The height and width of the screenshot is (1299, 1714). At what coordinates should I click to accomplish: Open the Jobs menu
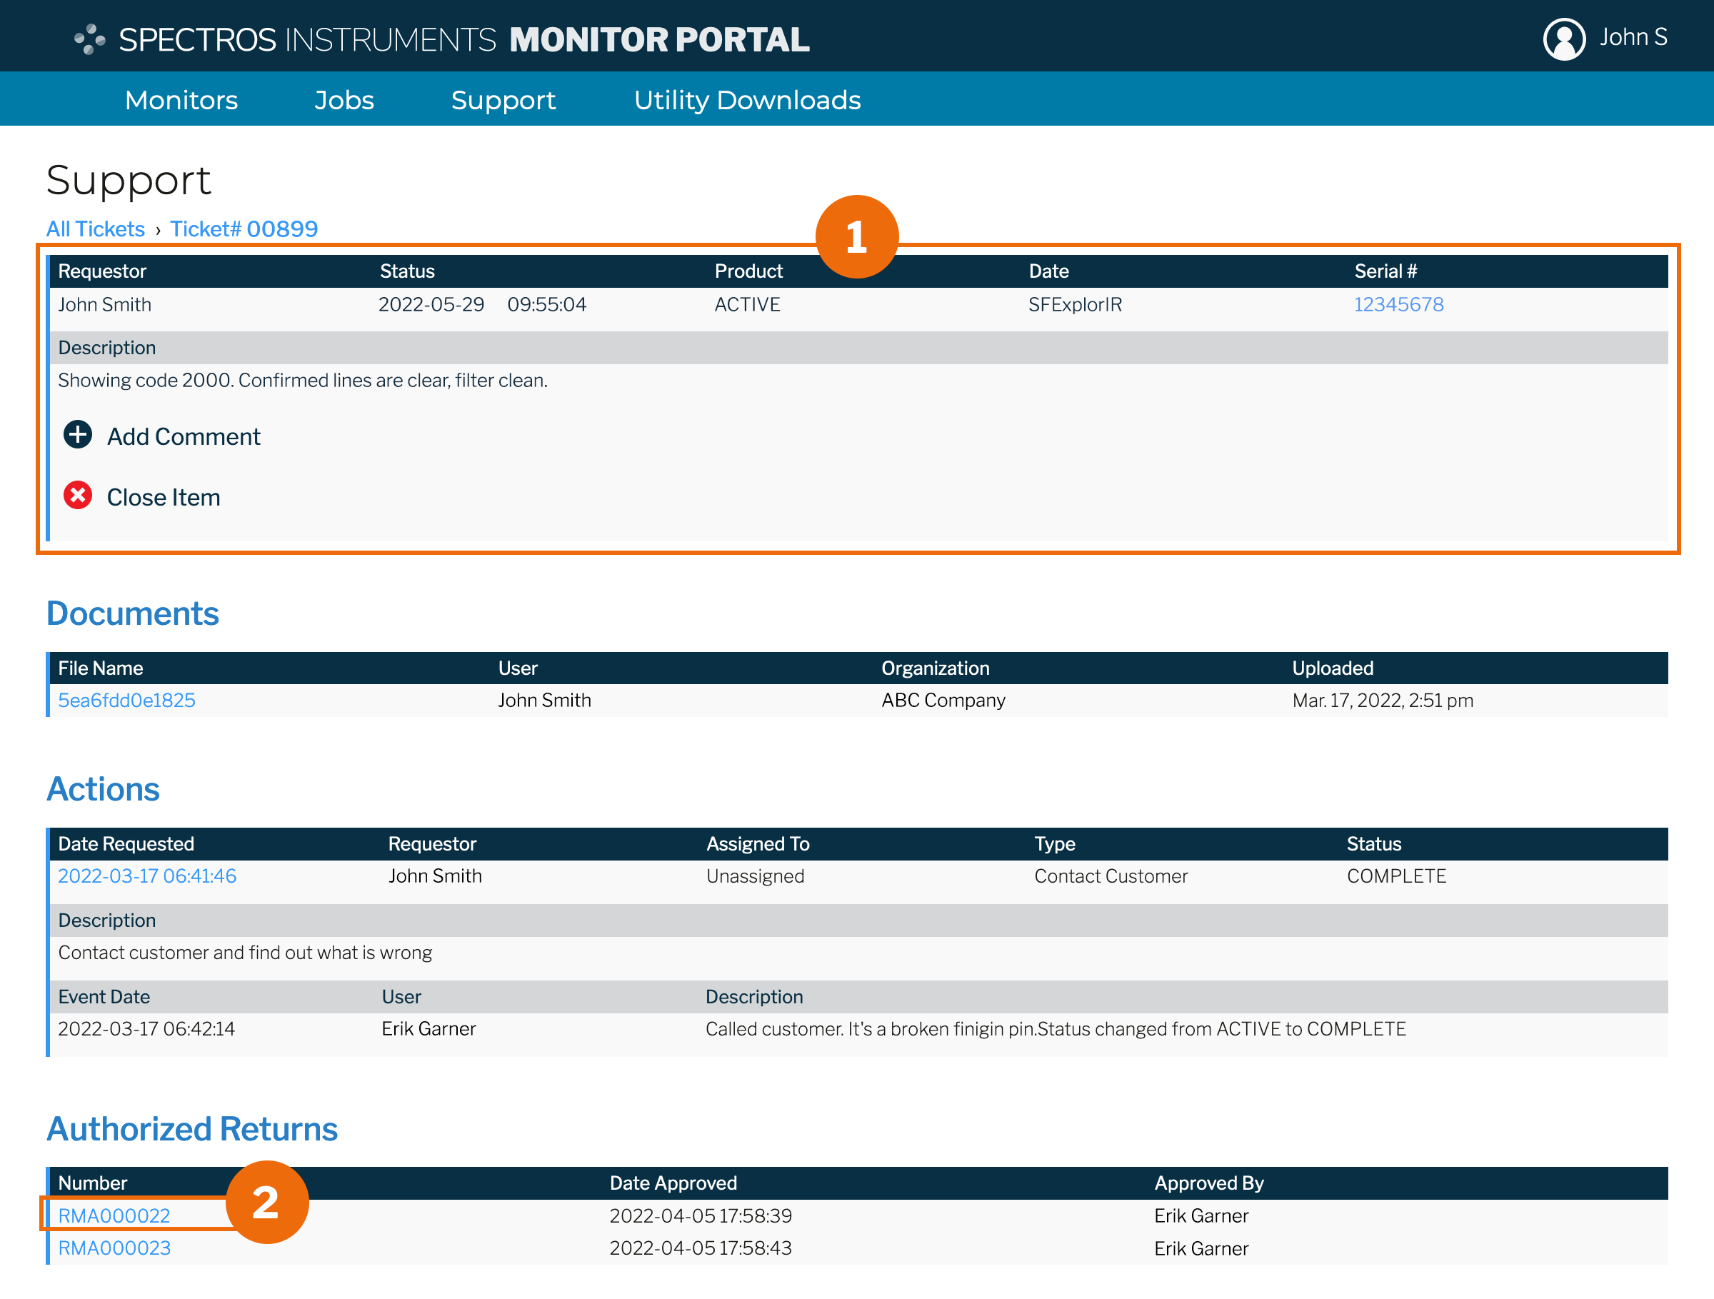(344, 100)
